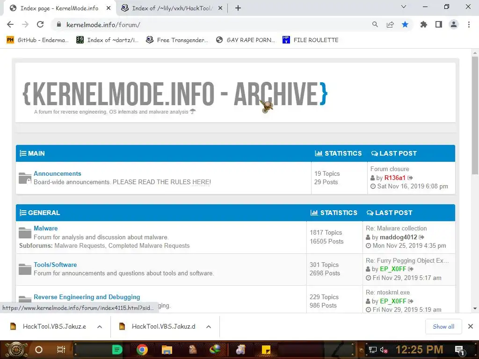This screenshot has width=479, height=359.
Task: Open File Explorer from the taskbar
Action: coord(167,350)
